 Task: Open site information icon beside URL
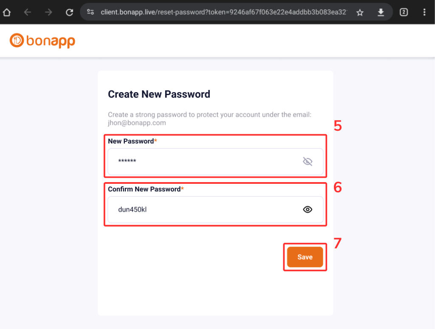(x=90, y=12)
